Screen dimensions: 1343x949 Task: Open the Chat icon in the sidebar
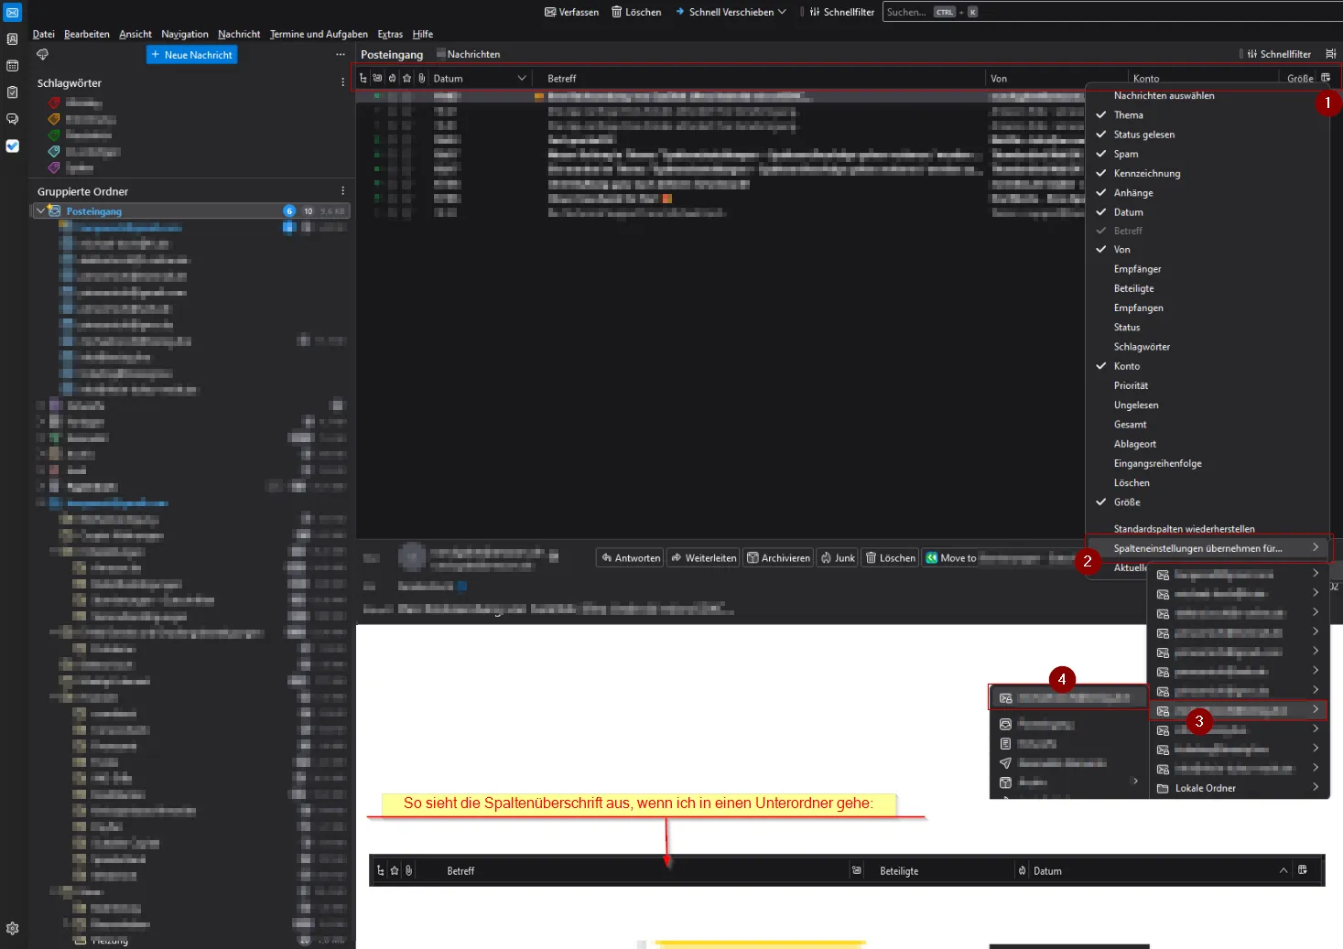[12, 119]
